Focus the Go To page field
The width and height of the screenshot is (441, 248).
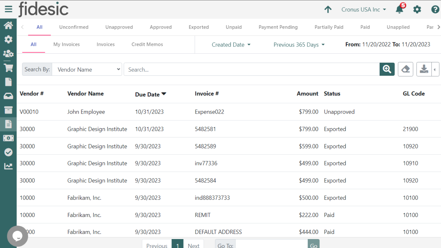(x=271, y=244)
